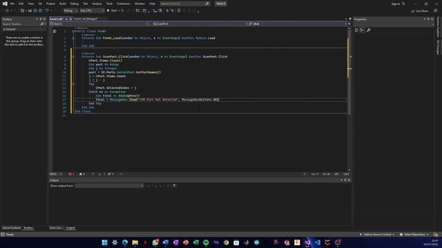442x248 pixels.
Task: Click the Windows Start button
Action: pos(104,242)
